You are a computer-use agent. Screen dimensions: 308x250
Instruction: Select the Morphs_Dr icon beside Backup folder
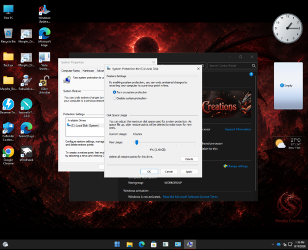click(x=26, y=59)
